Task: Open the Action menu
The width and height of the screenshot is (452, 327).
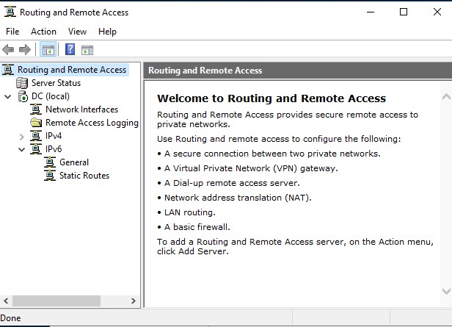Action: coord(43,32)
